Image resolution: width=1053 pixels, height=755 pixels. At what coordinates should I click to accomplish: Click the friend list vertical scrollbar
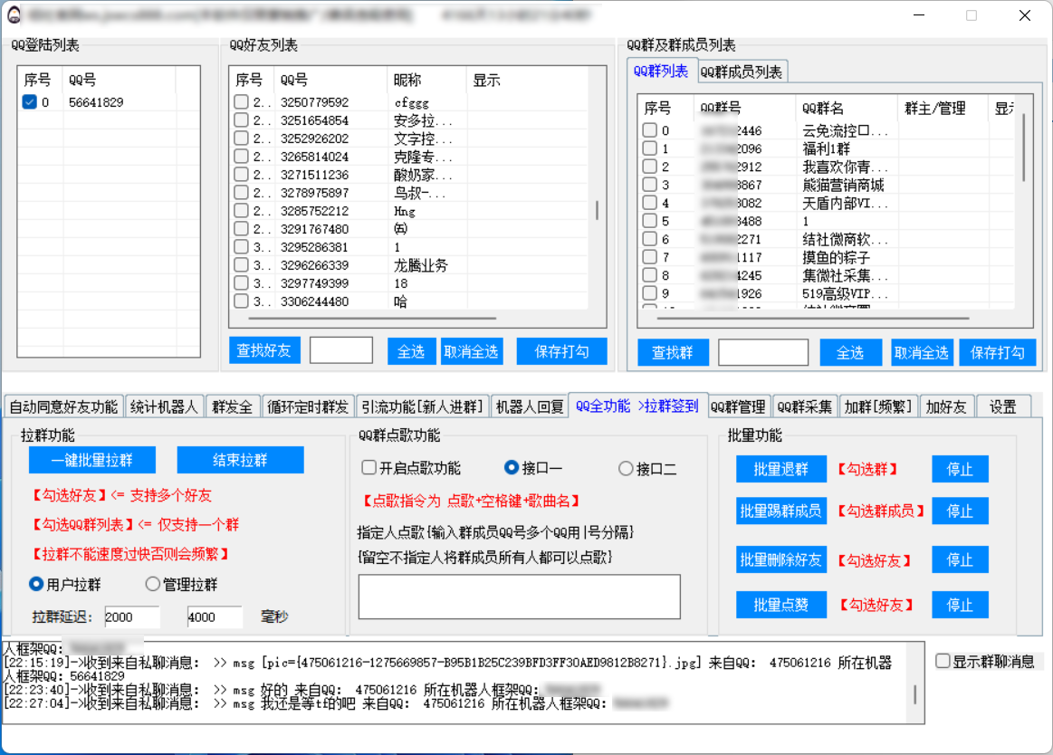tap(597, 210)
